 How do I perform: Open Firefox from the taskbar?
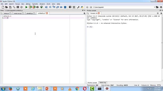point(10,89)
